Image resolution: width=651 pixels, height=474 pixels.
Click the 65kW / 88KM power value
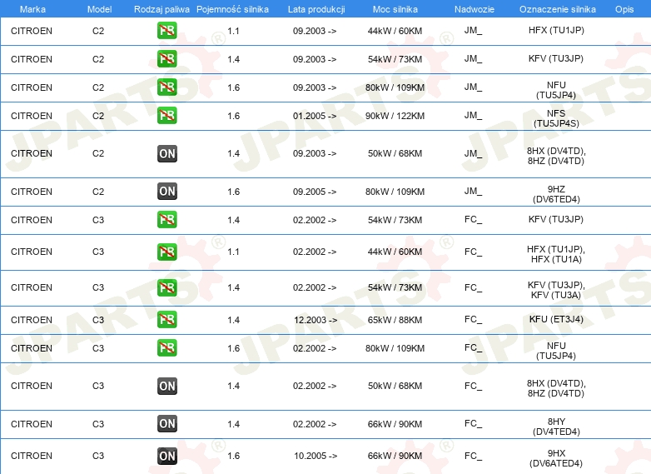click(x=395, y=320)
